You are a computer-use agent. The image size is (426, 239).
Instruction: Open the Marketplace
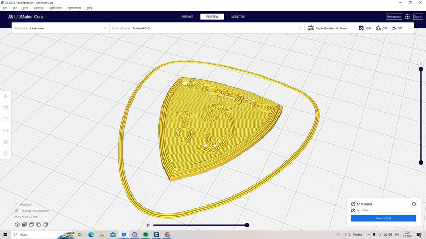[394, 16]
